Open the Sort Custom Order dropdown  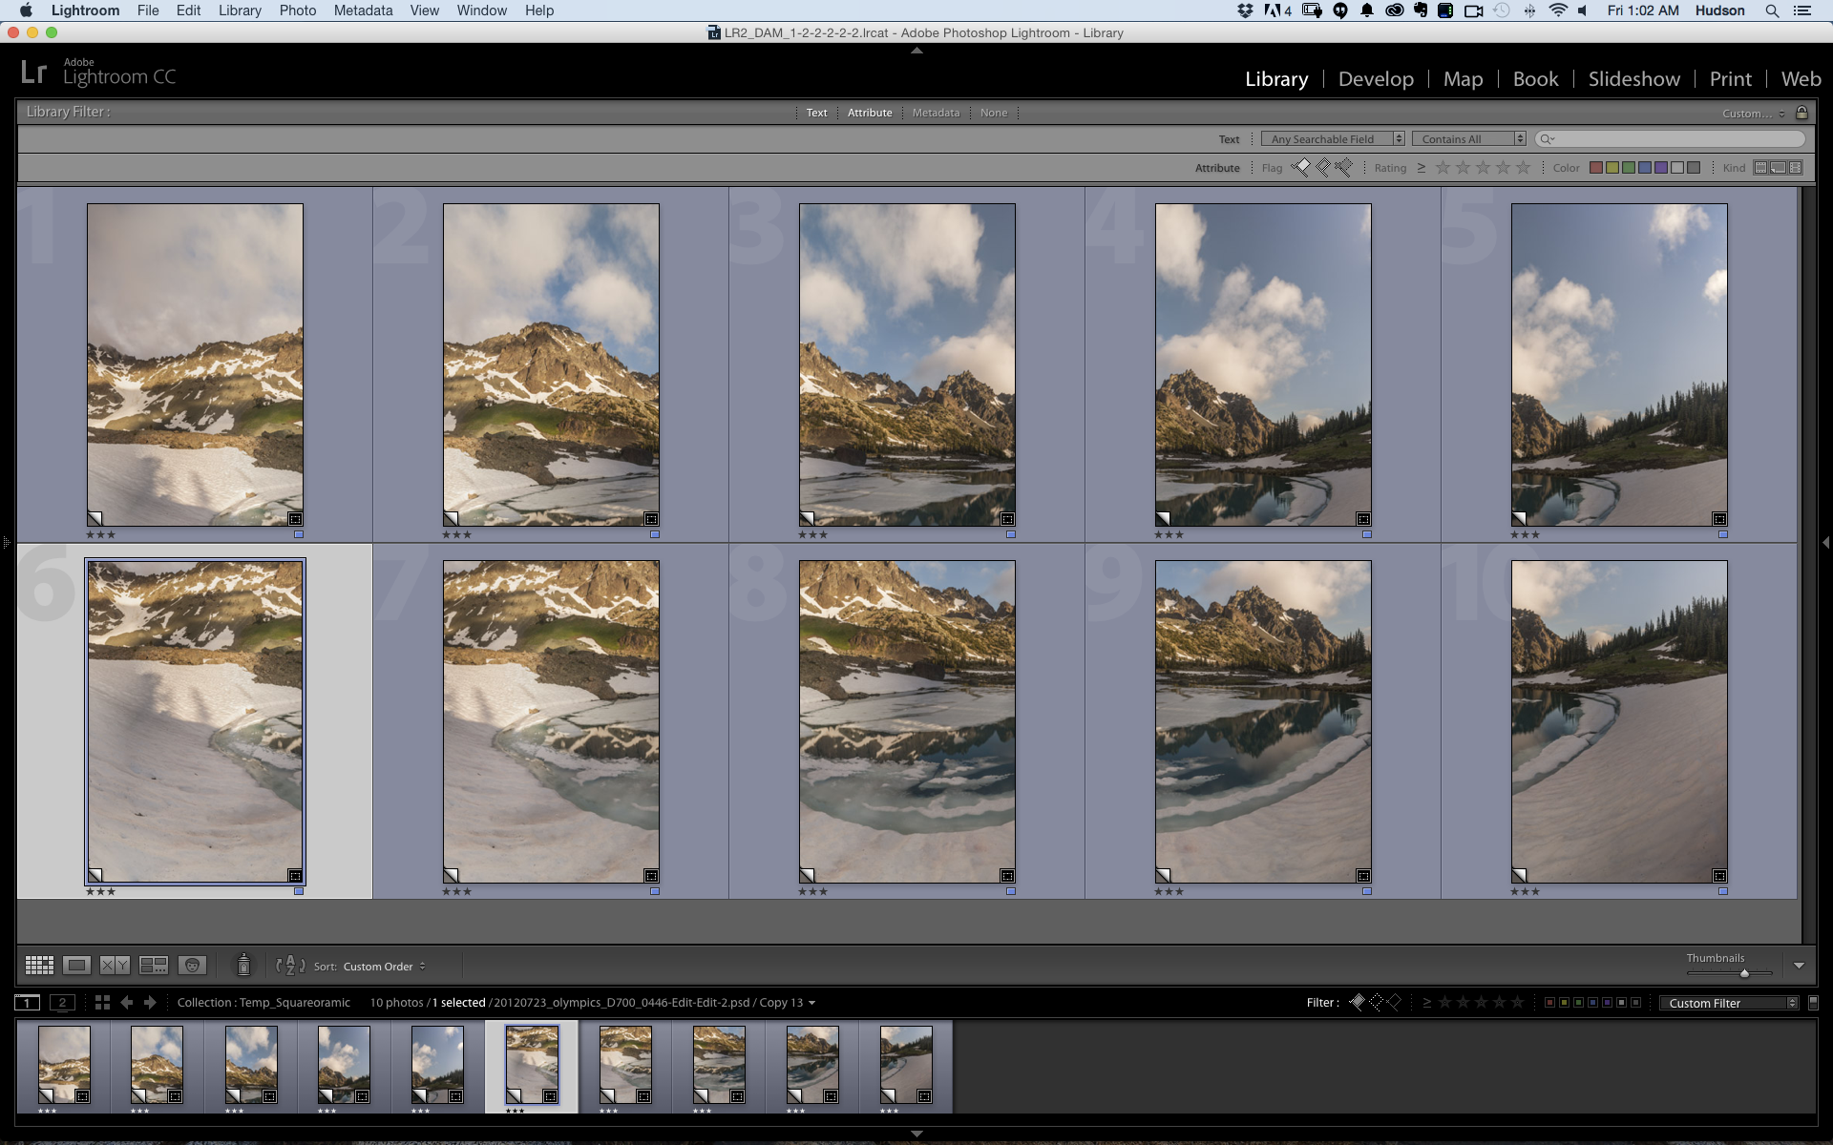pos(385,967)
